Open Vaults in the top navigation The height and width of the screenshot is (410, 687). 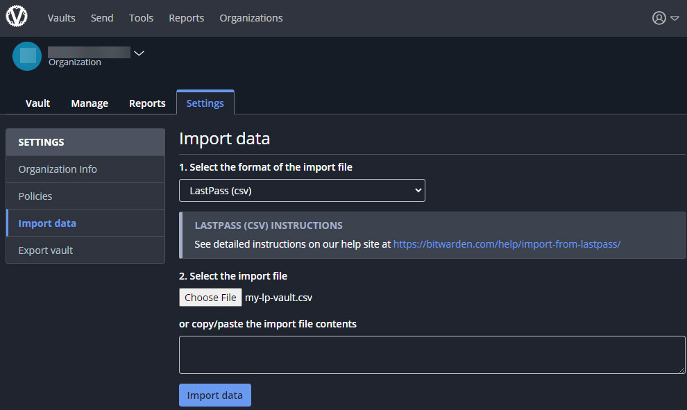(x=61, y=18)
